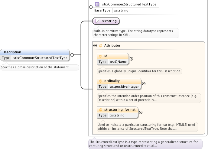Expand the structuring_format attribute details
Viewport: 208px width, 150px height.
pyautogui.click(x=141, y=112)
